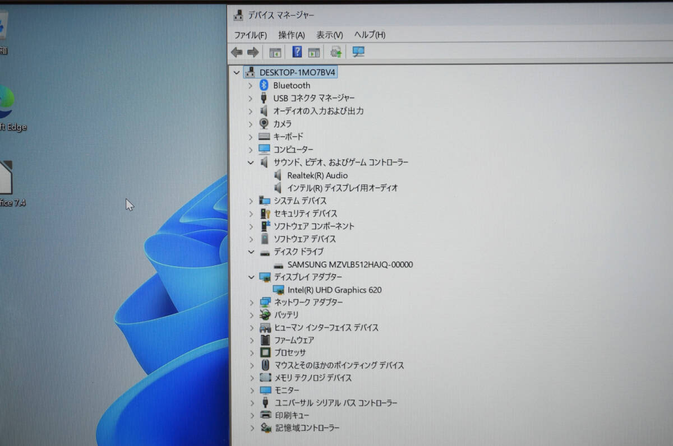This screenshot has width=673, height=446.
Task: Expand the オーディオの入力および出力 chevron
Action: 251,111
